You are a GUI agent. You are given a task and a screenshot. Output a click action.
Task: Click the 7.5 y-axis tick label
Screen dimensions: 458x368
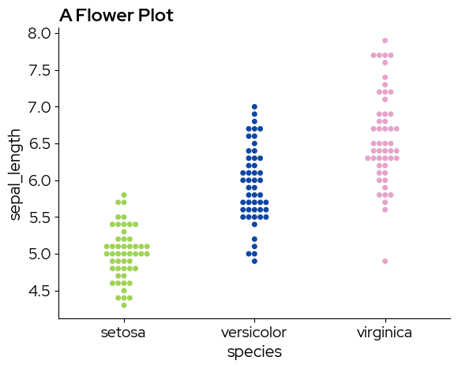[x=39, y=70]
